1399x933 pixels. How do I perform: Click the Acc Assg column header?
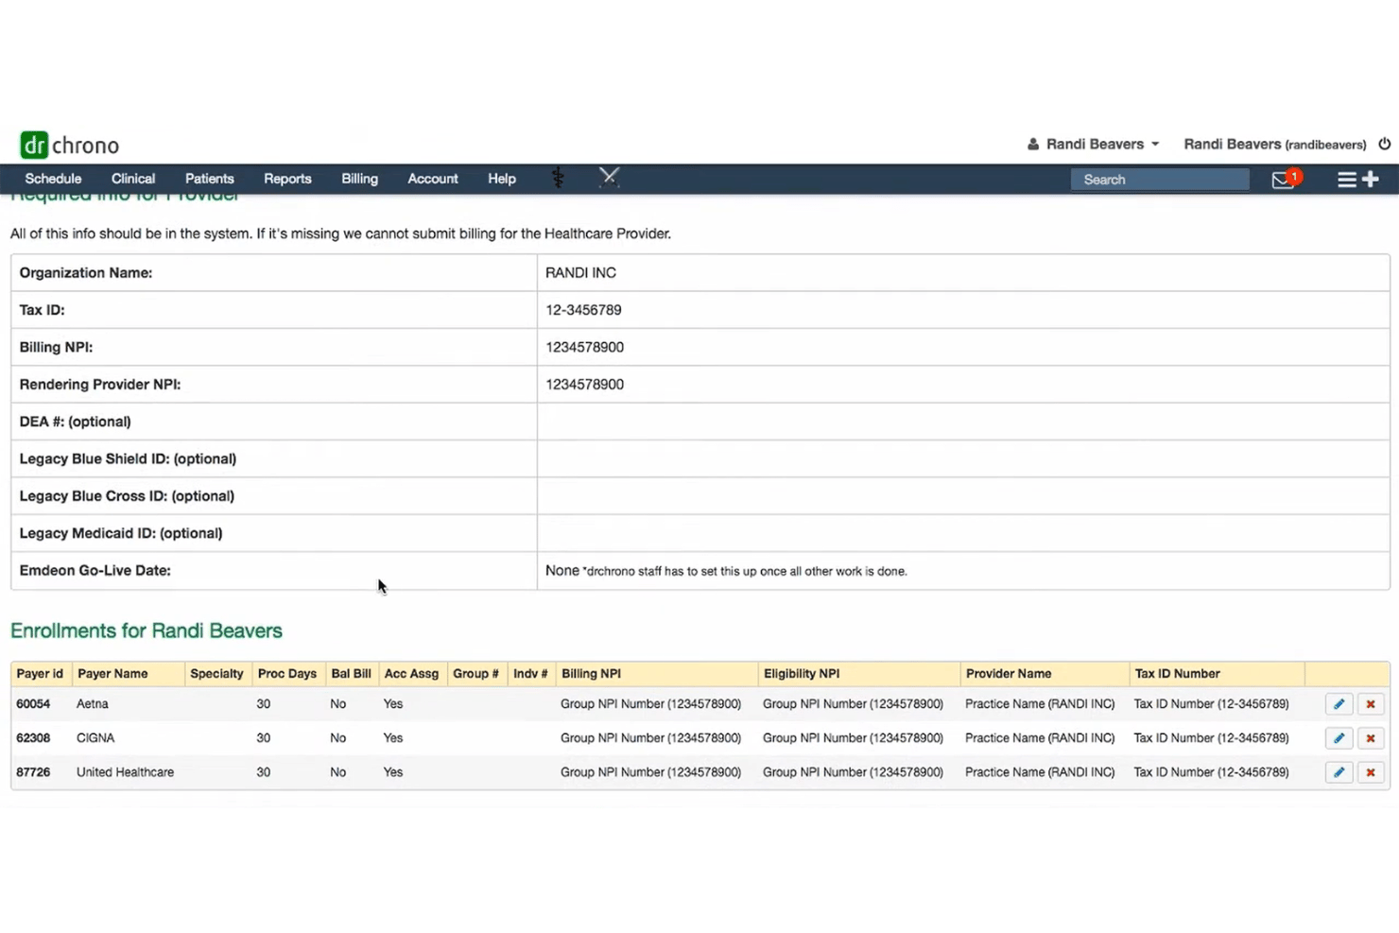[411, 674]
